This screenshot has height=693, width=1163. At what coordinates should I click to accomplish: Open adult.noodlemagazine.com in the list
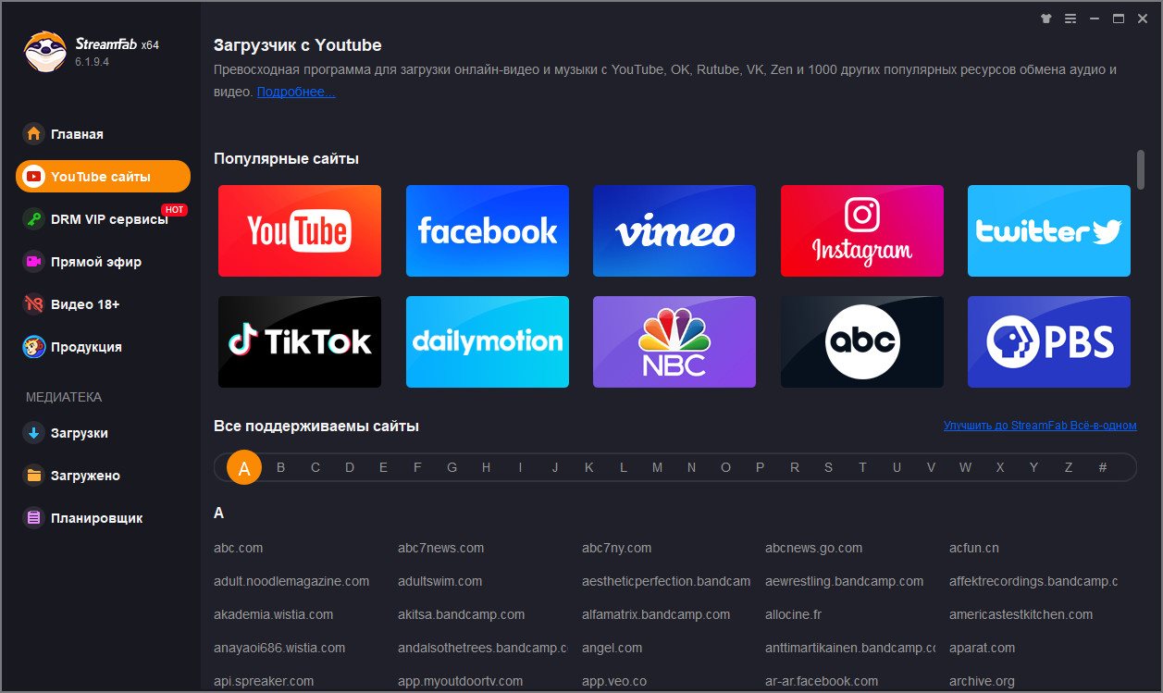291,581
